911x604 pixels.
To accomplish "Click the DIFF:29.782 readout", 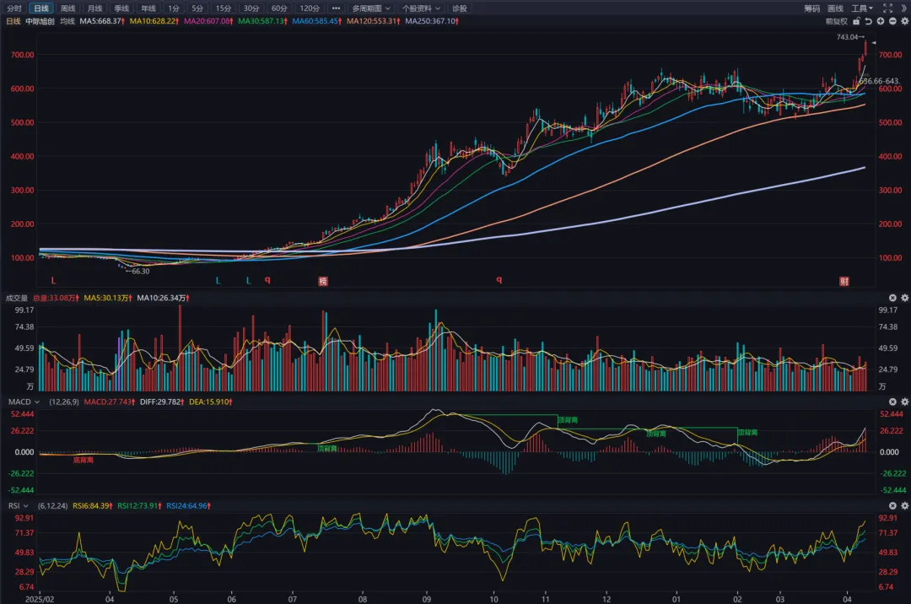I will [x=161, y=402].
